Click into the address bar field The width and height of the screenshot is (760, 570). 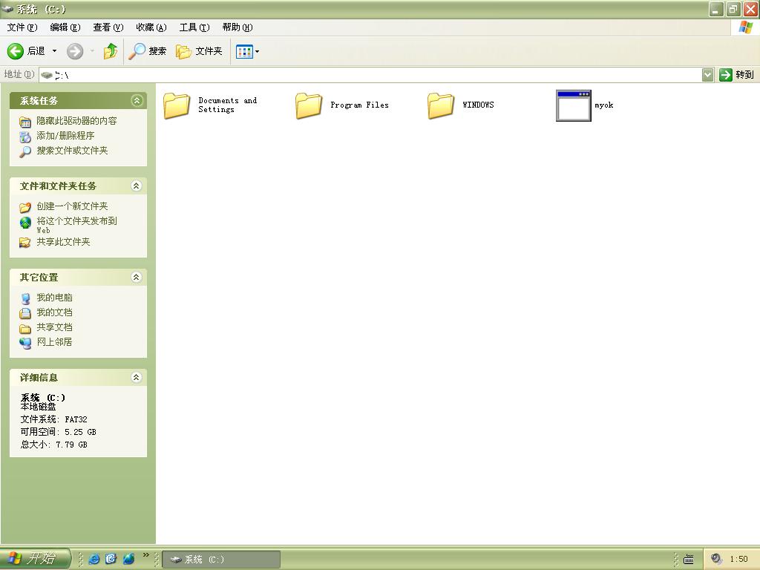(370, 75)
